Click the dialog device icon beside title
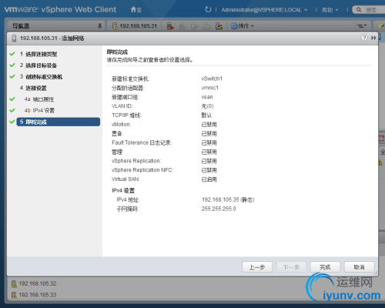Image resolution: width=385 pixels, height=308 pixels. (14, 38)
